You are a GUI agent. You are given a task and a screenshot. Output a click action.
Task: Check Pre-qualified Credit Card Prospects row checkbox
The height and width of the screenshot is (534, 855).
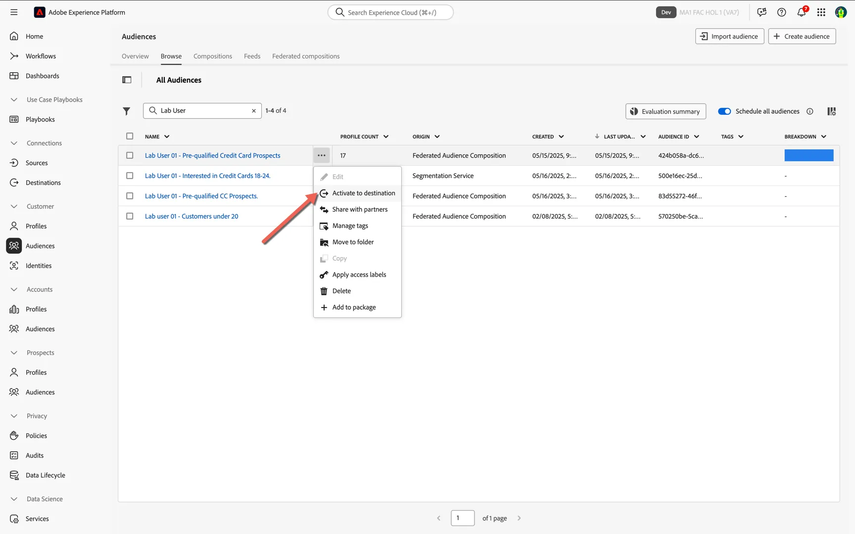click(130, 155)
